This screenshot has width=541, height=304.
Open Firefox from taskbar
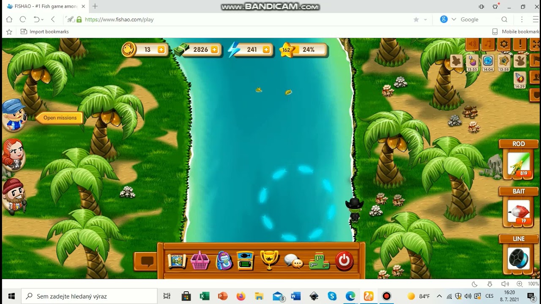[x=241, y=296]
